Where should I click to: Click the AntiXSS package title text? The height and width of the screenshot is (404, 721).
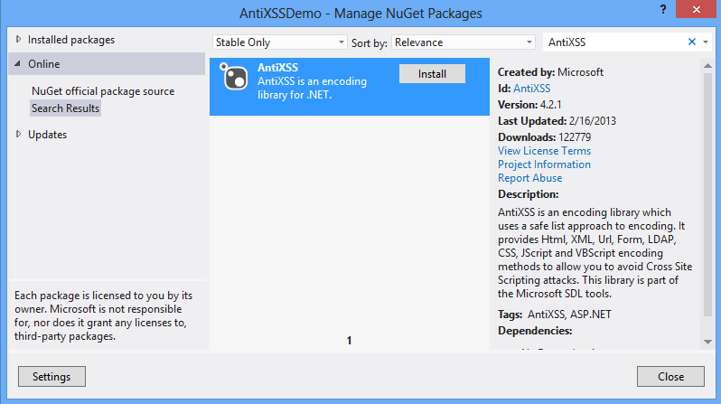(277, 67)
